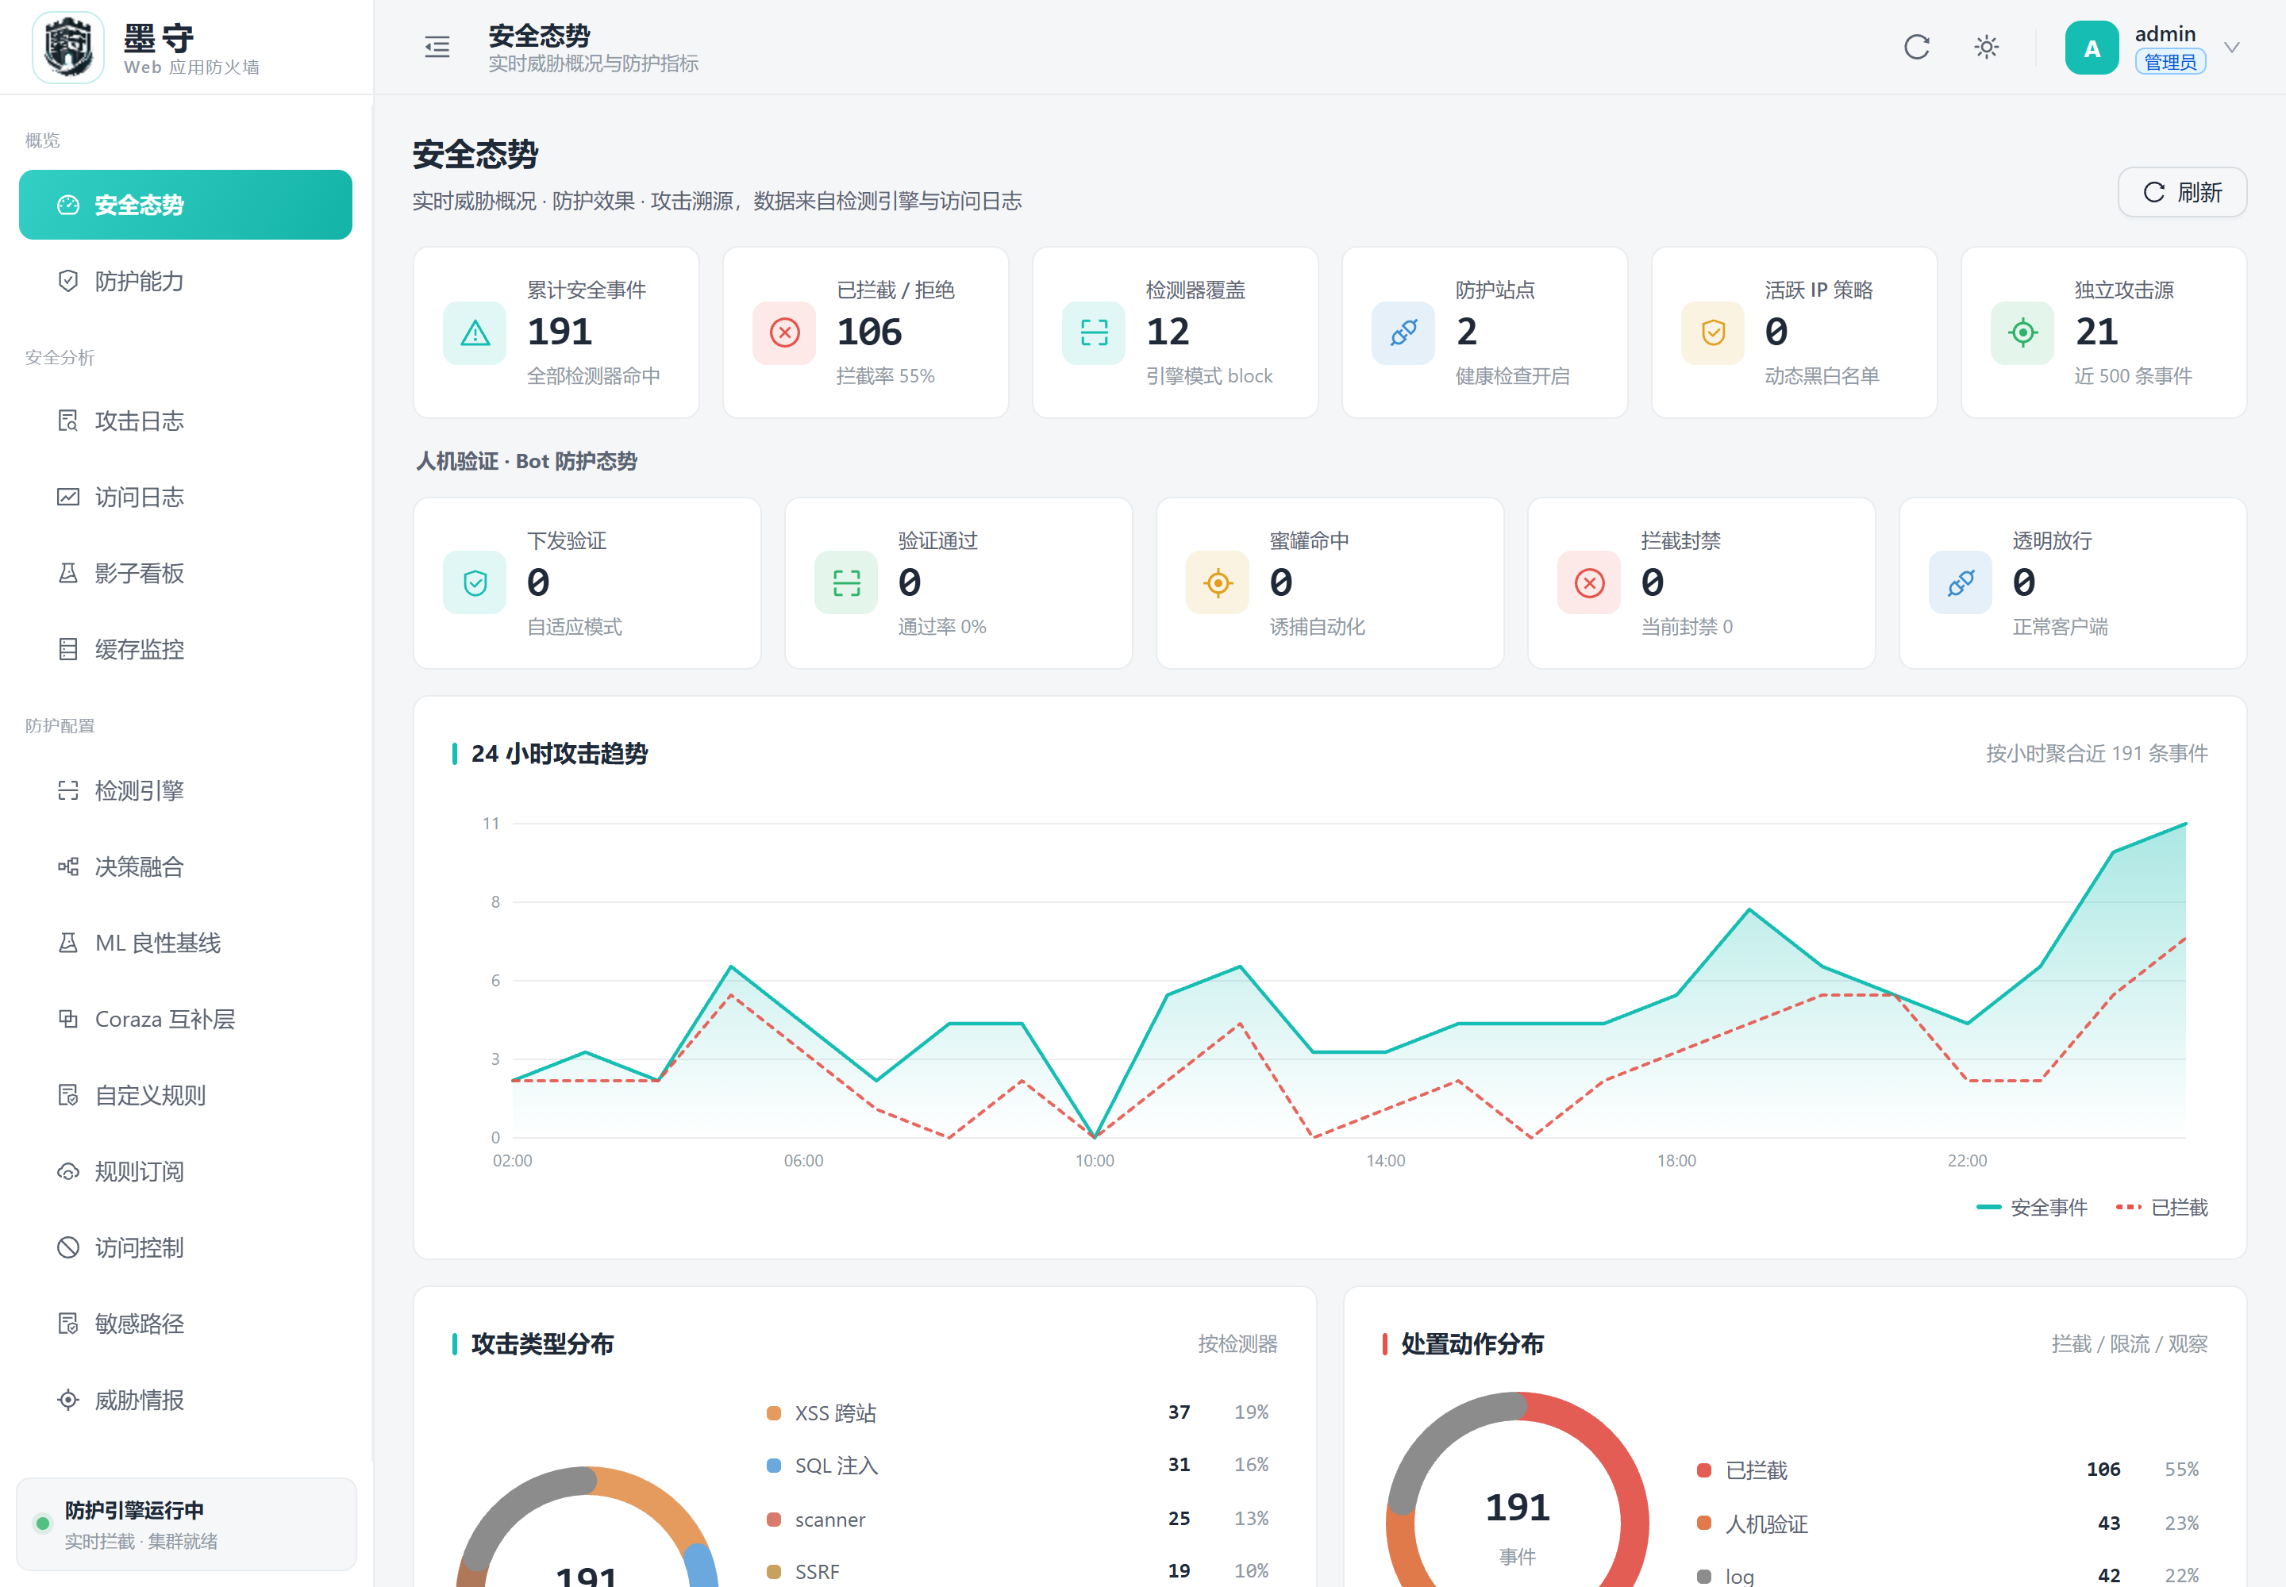2286x1587 pixels.
Task: Click 拦截 / 限流 / 观察 label
Action: [x=2129, y=1344]
